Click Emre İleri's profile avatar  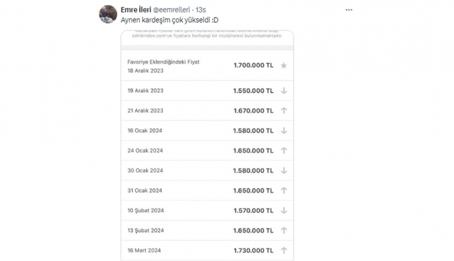pos(108,14)
